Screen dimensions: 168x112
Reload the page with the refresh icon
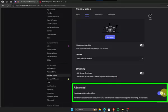pyautogui.click(x=8, y=6)
